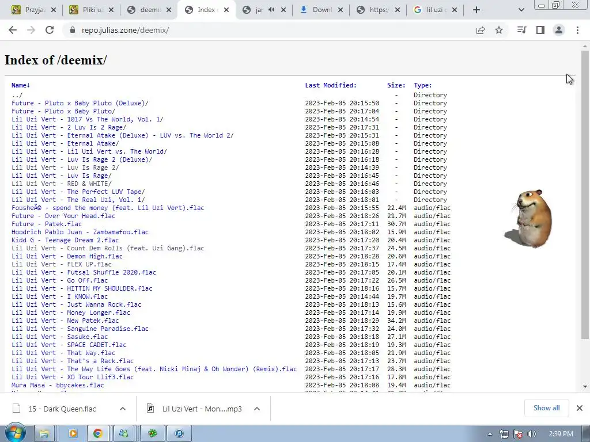Bookmark this page with the star

(499, 30)
